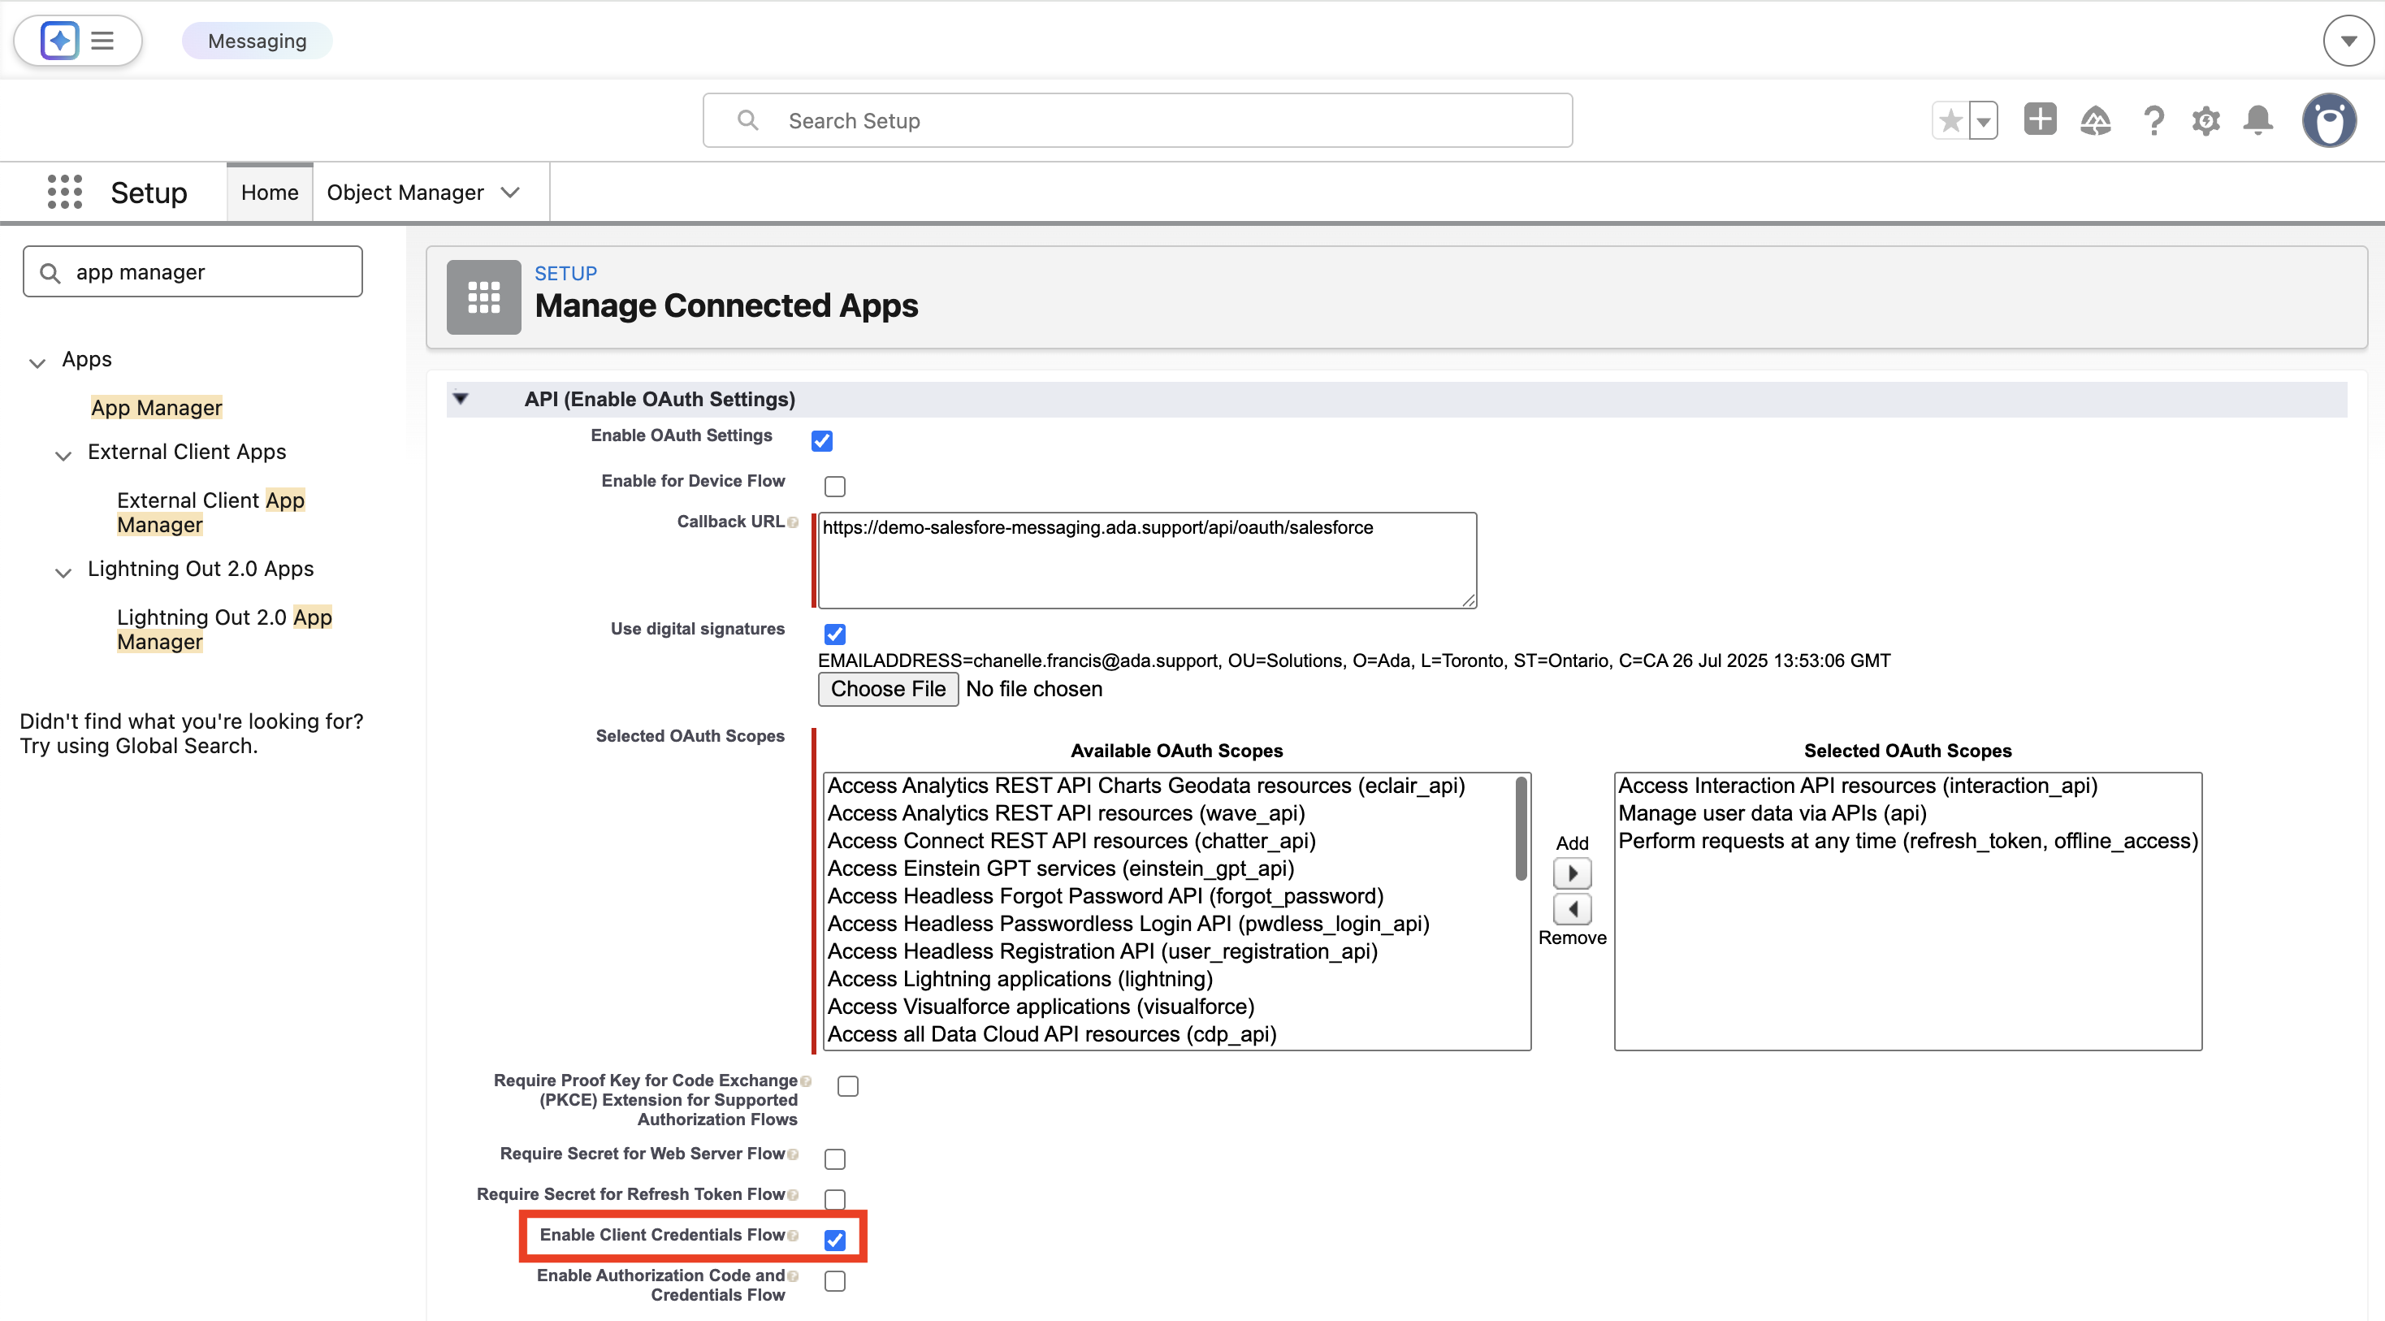2385x1321 pixels.
Task: Check Require Secret for Web Server Flow
Action: pyautogui.click(x=834, y=1158)
